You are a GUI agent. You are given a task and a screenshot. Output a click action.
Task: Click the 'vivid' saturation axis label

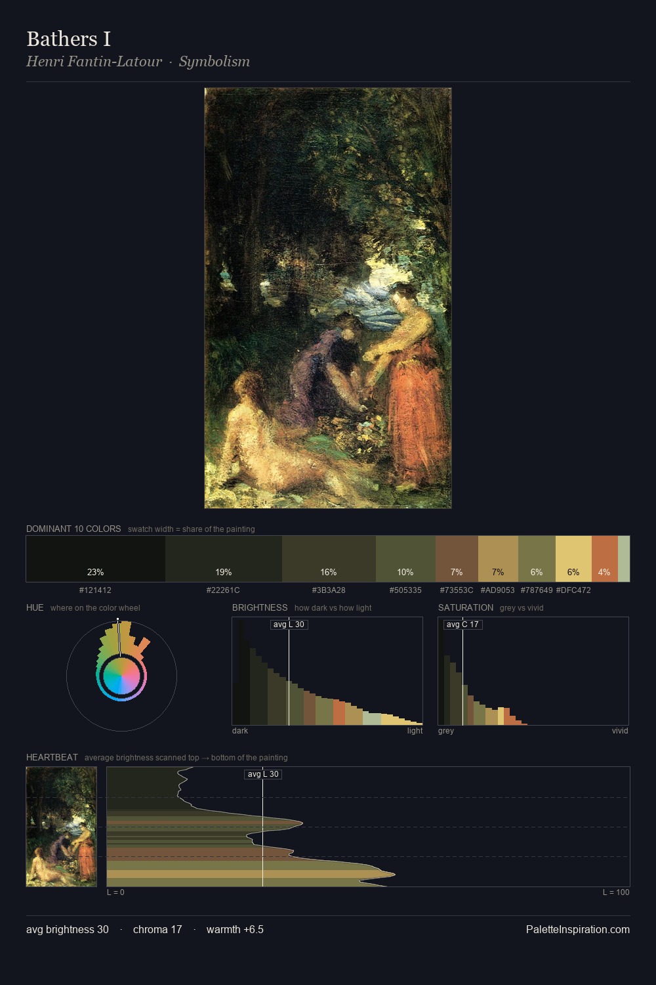pos(620,731)
